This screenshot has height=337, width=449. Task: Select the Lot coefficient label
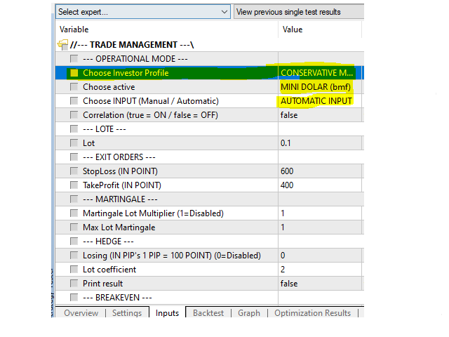tap(109, 270)
